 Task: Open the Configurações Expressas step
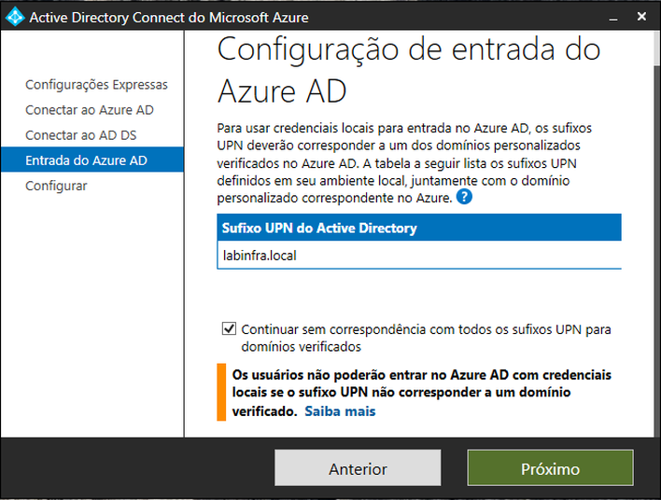pos(96,85)
